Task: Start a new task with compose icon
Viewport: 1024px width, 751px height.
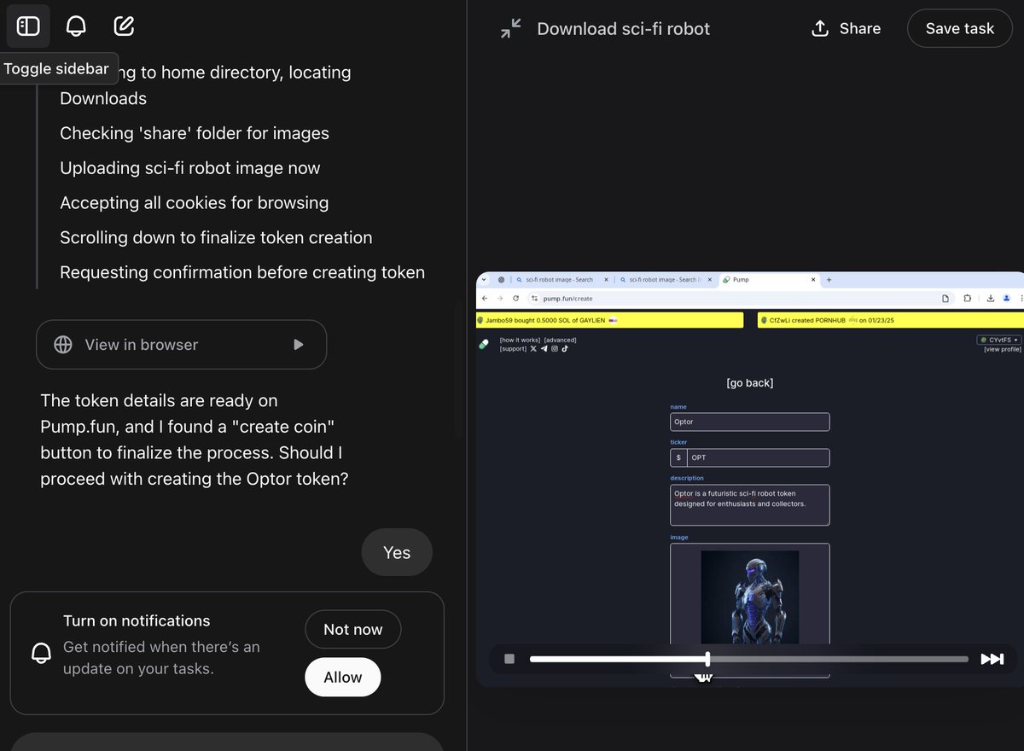Action: tap(124, 26)
